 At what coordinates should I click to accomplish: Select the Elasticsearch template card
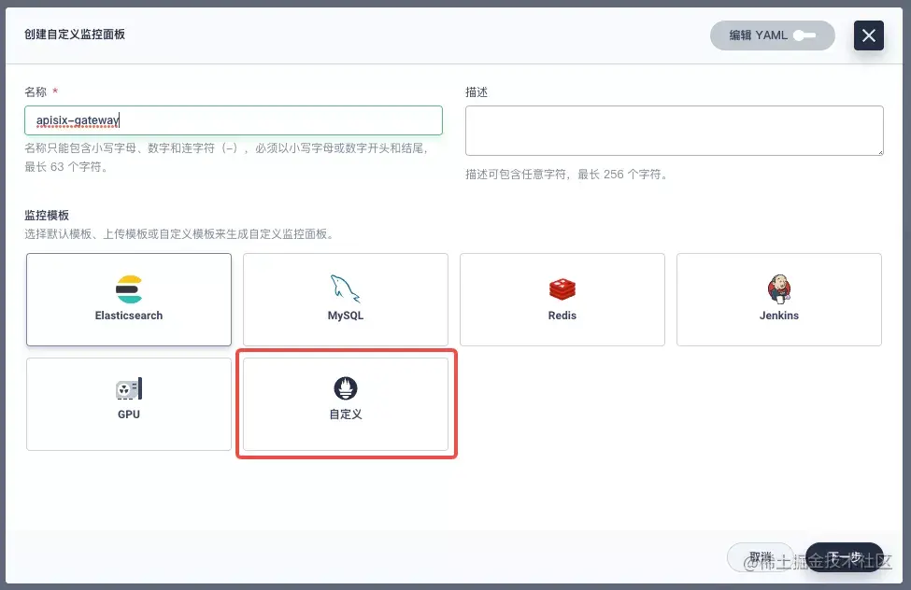pyautogui.click(x=128, y=299)
